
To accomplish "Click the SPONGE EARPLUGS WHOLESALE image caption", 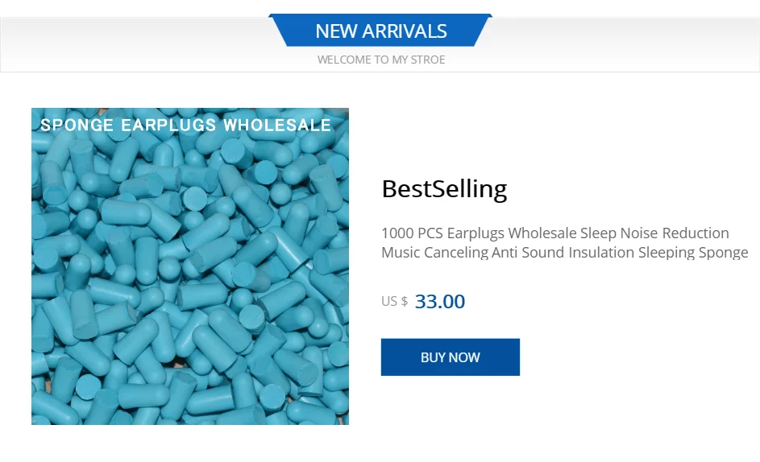I will click(x=185, y=125).
